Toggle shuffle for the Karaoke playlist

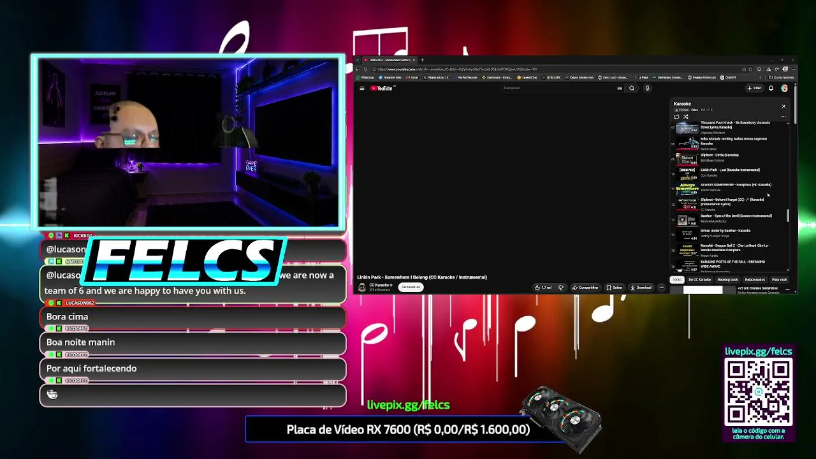686,117
